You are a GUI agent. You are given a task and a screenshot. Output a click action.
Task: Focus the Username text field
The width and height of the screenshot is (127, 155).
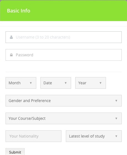[64, 37]
